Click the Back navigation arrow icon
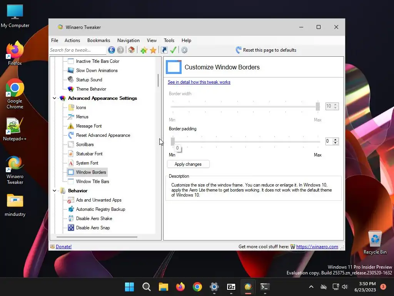 (112, 50)
